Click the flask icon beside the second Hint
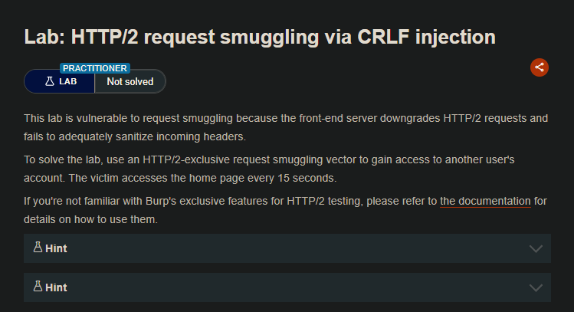Image resolution: width=574 pixels, height=312 pixels. [37, 287]
